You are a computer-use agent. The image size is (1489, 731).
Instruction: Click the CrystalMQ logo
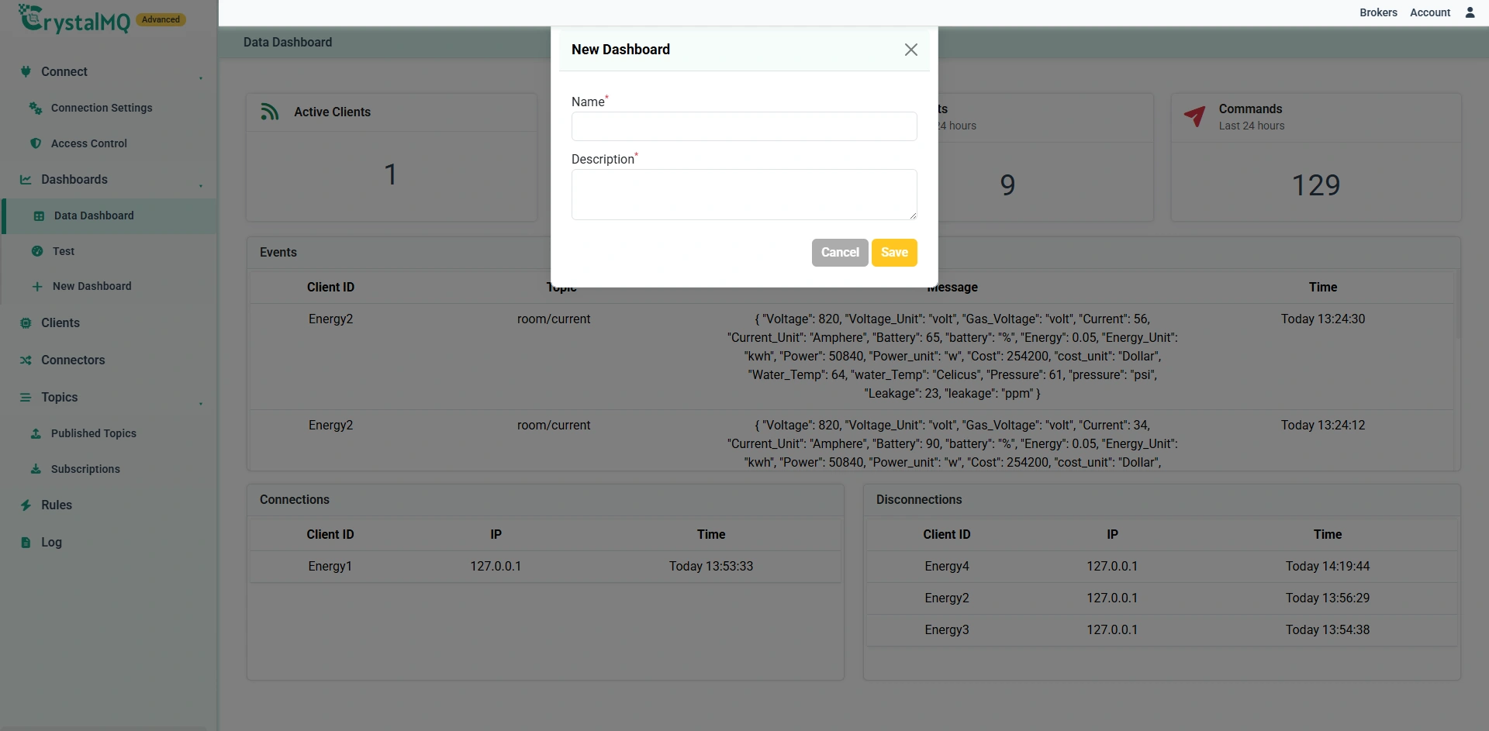point(75,19)
